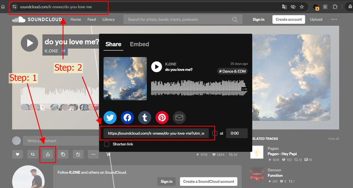Share via email envelope icon

coord(179,118)
